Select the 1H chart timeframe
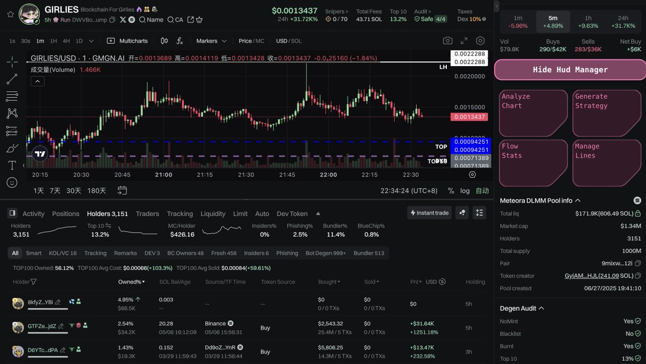Screen dimensions: 646x364 click(53, 41)
